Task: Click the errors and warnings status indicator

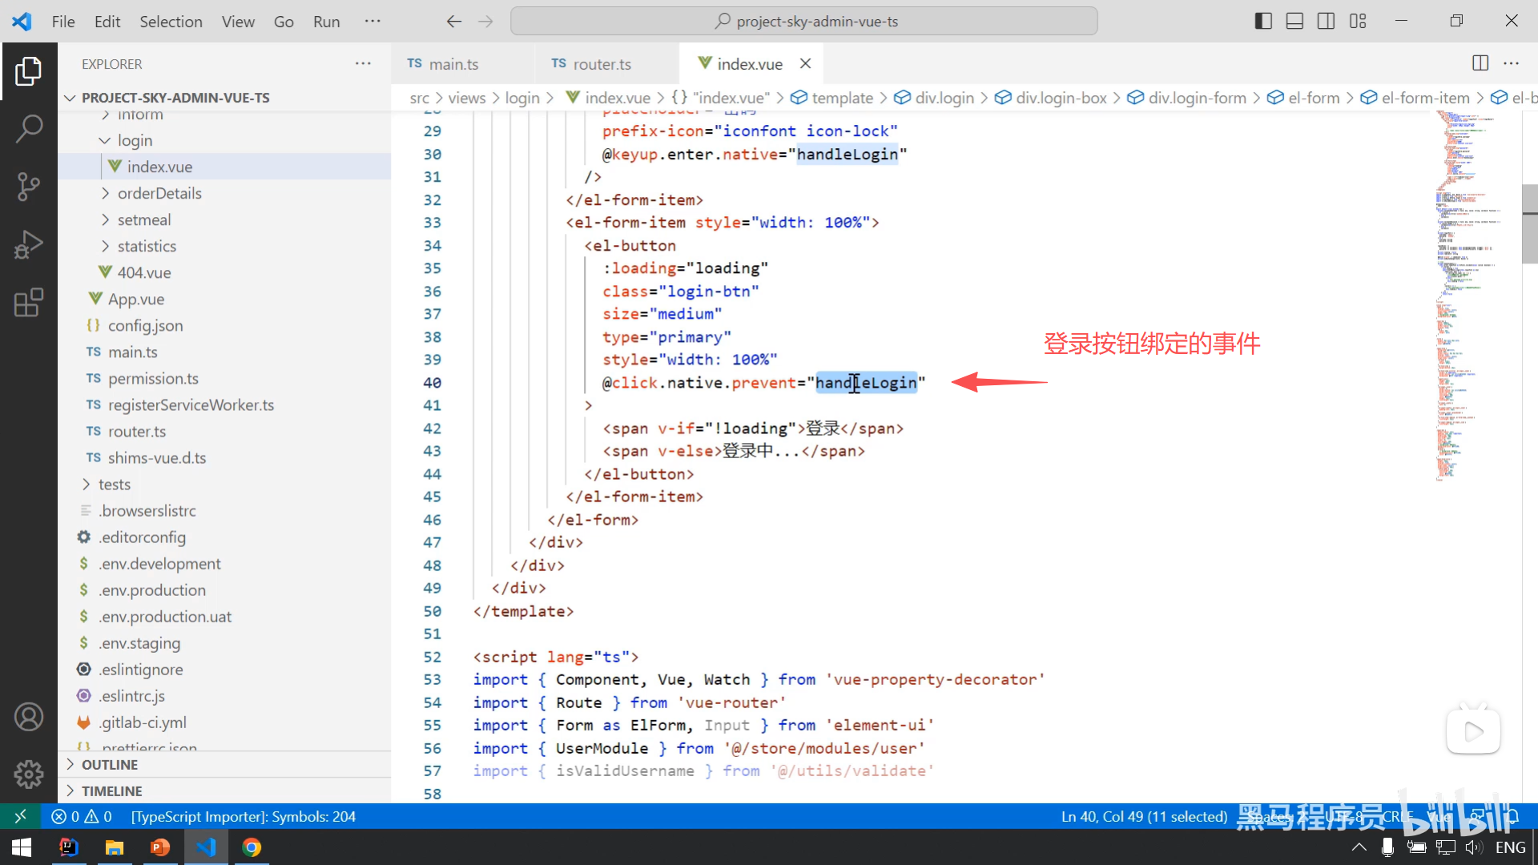Action: 82,816
